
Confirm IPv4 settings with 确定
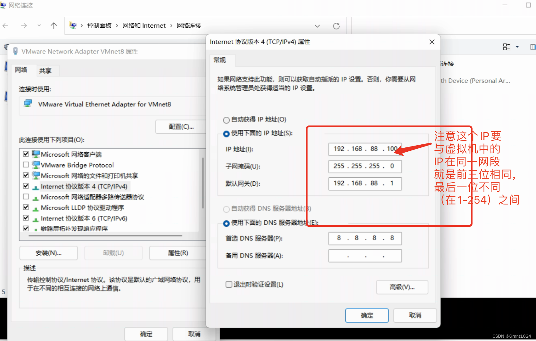coord(367,315)
